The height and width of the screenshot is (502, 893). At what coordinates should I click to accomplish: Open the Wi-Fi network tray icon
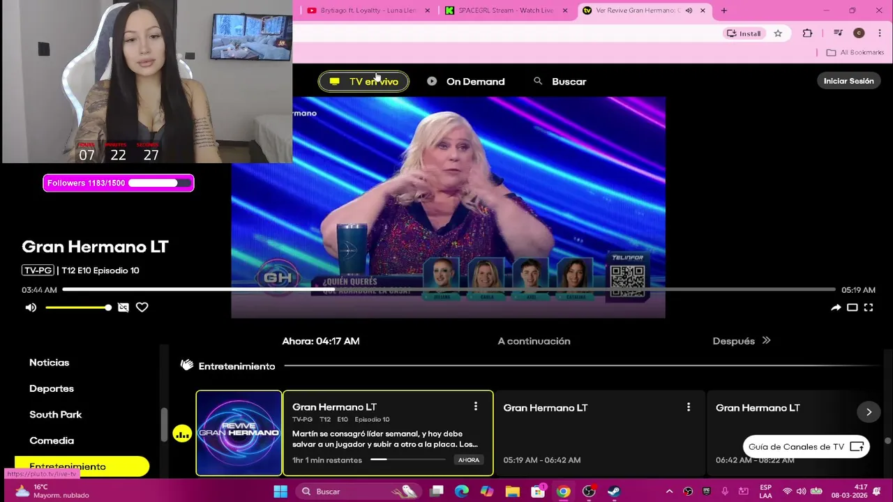[787, 492]
